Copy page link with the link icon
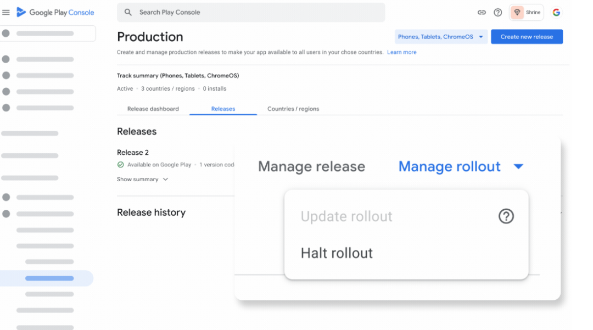The width and height of the screenshot is (593, 330). (482, 13)
